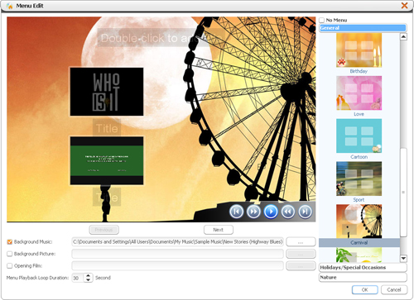
Task: Increase the loop duration with the up arrow
Action: [88, 275]
